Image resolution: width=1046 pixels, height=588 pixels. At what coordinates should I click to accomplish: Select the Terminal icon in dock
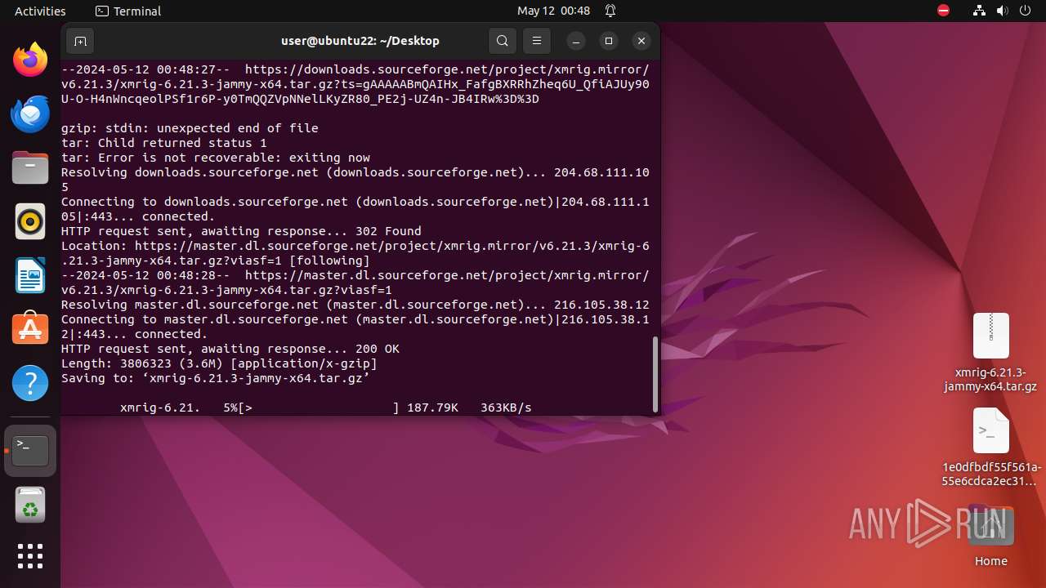click(x=30, y=450)
